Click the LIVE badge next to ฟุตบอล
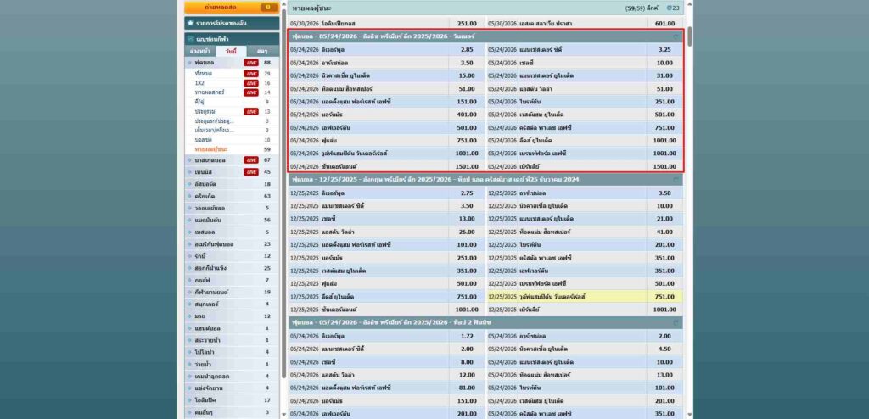This screenshot has height=419, width=869. point(251,63)
